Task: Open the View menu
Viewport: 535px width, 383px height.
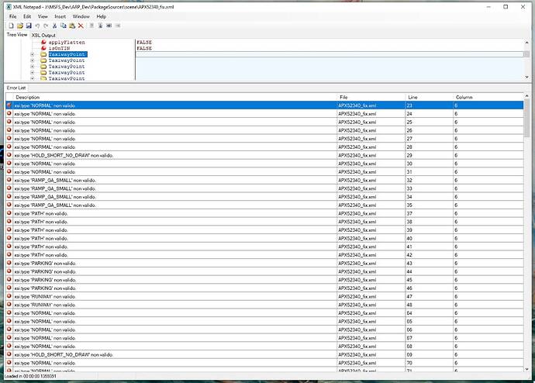Action: 43,16
